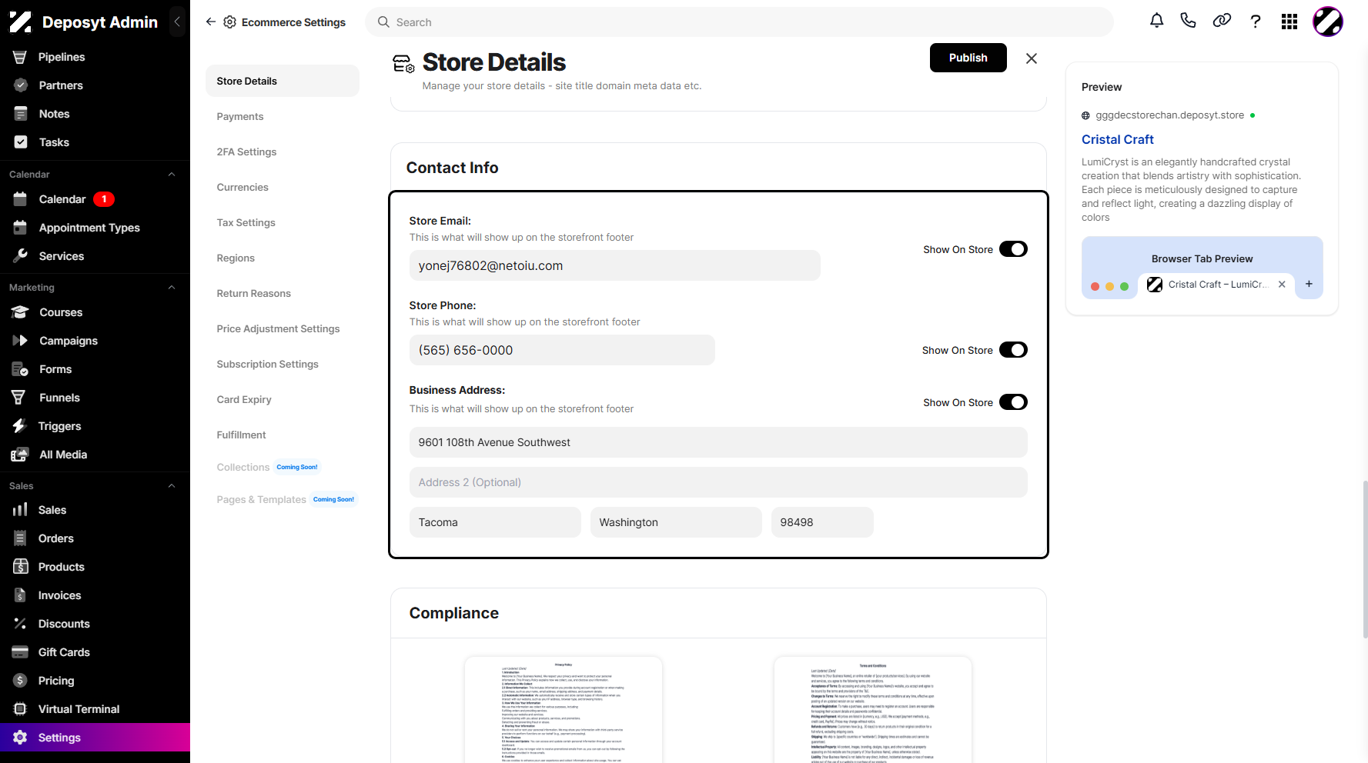The image size is (1368, 763).
Task: Click the Courses graduation cap icon
Action: point(20,312)
